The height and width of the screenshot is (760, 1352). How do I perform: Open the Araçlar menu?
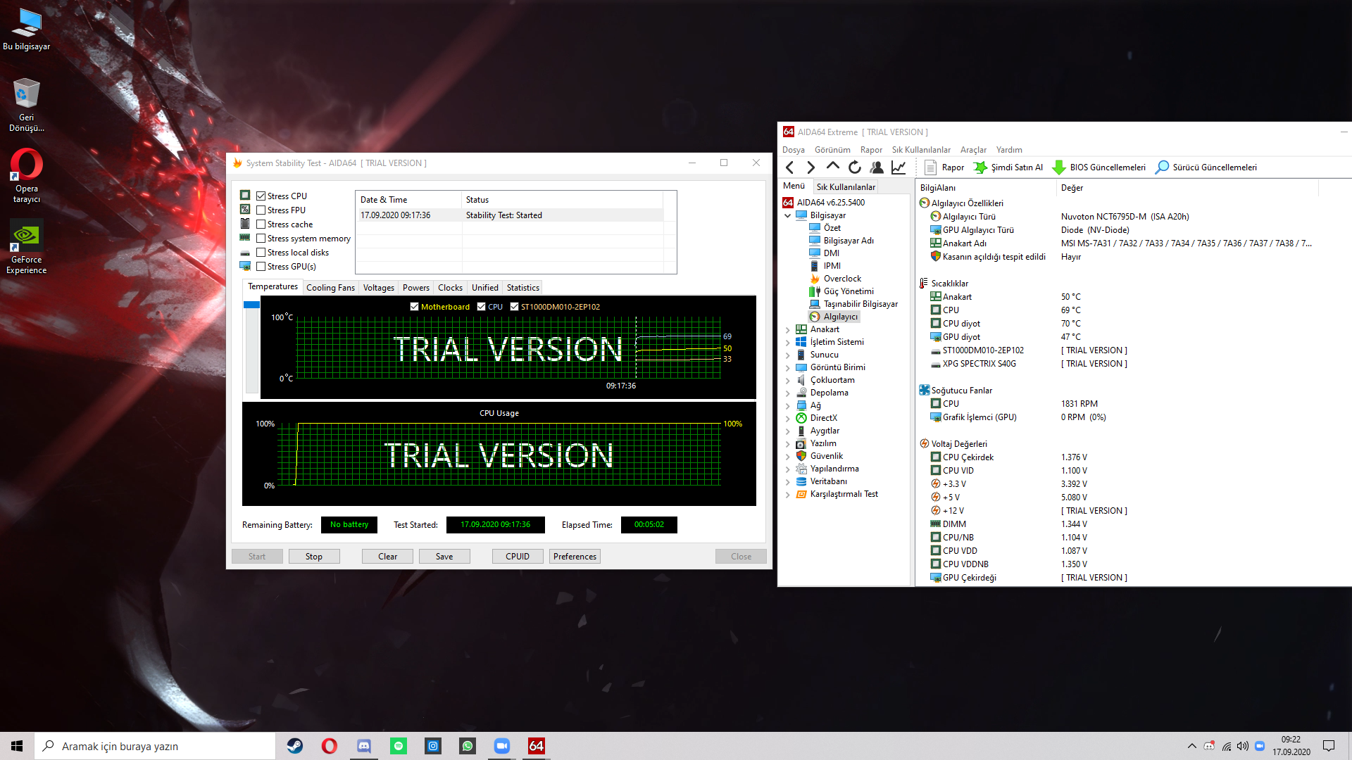click(x=972, y=150)
